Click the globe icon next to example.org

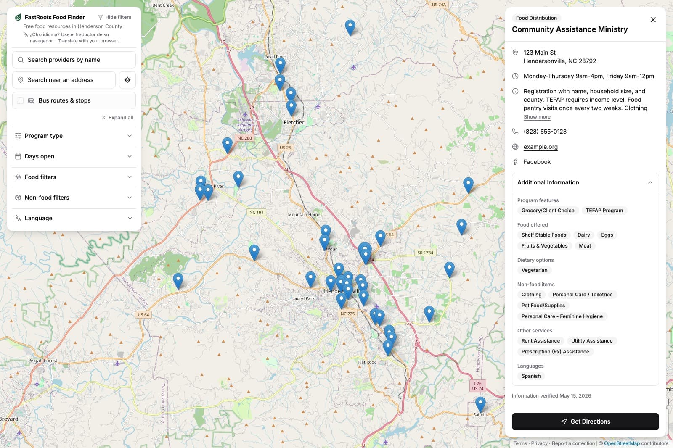[x=515, y=147]
